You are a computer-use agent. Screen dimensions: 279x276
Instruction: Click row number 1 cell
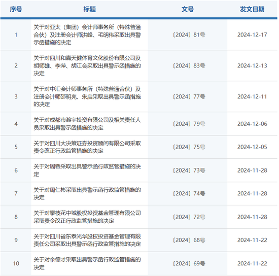pyautogui.click(x=16, y=35)
